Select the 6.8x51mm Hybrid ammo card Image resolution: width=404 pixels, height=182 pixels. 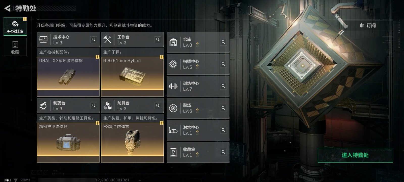tap(132, 77)
